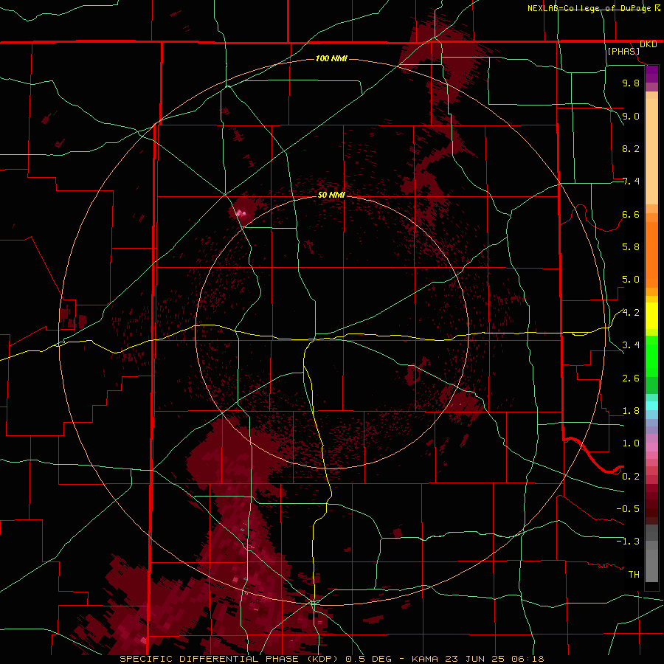Click the yellow swatch beside 4.2
The image size is (664, 664).
651,316
